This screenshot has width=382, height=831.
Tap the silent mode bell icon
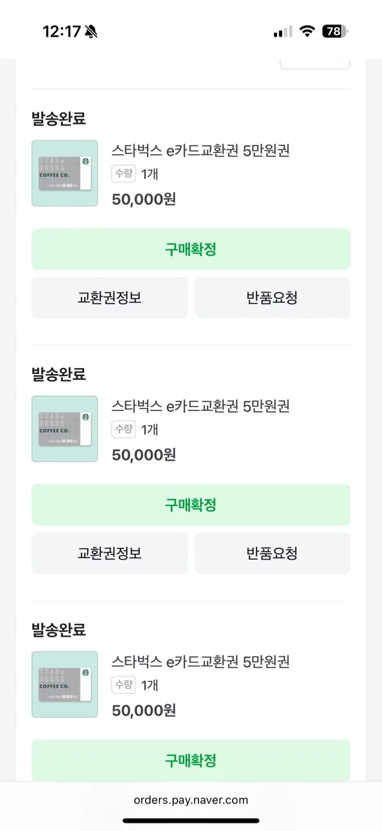tap(91, 31)
